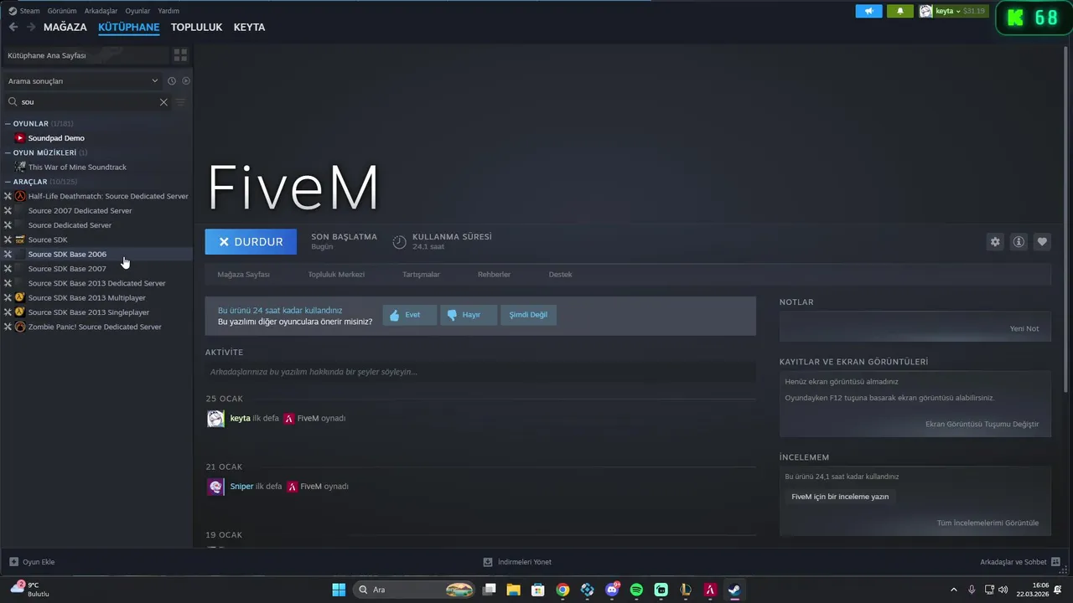This screenshot has height=603, width=1073.
Task: Open Destek link
Action: pyautogui.click(x=561, y=275)
